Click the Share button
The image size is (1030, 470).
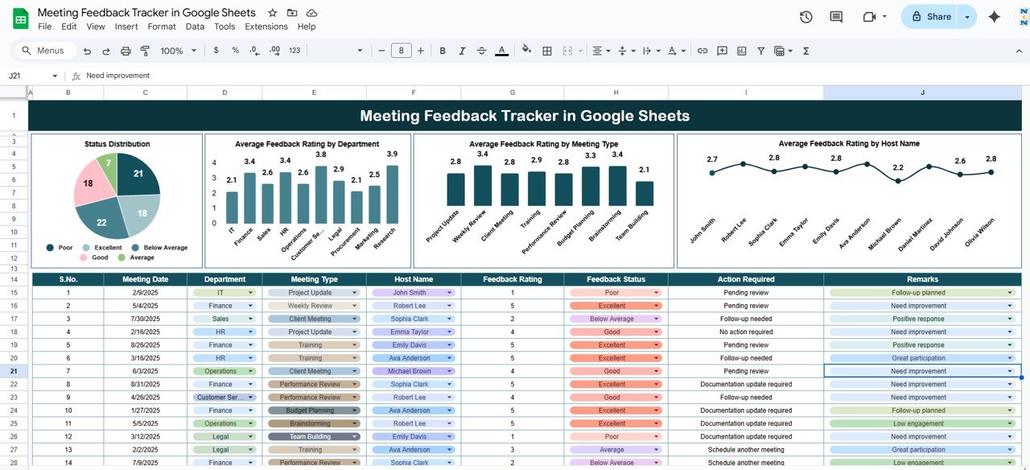[x=930, y=17]
